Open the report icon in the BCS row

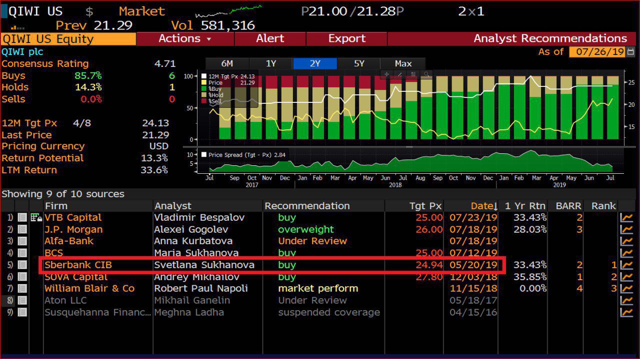[x=22, y=253]
